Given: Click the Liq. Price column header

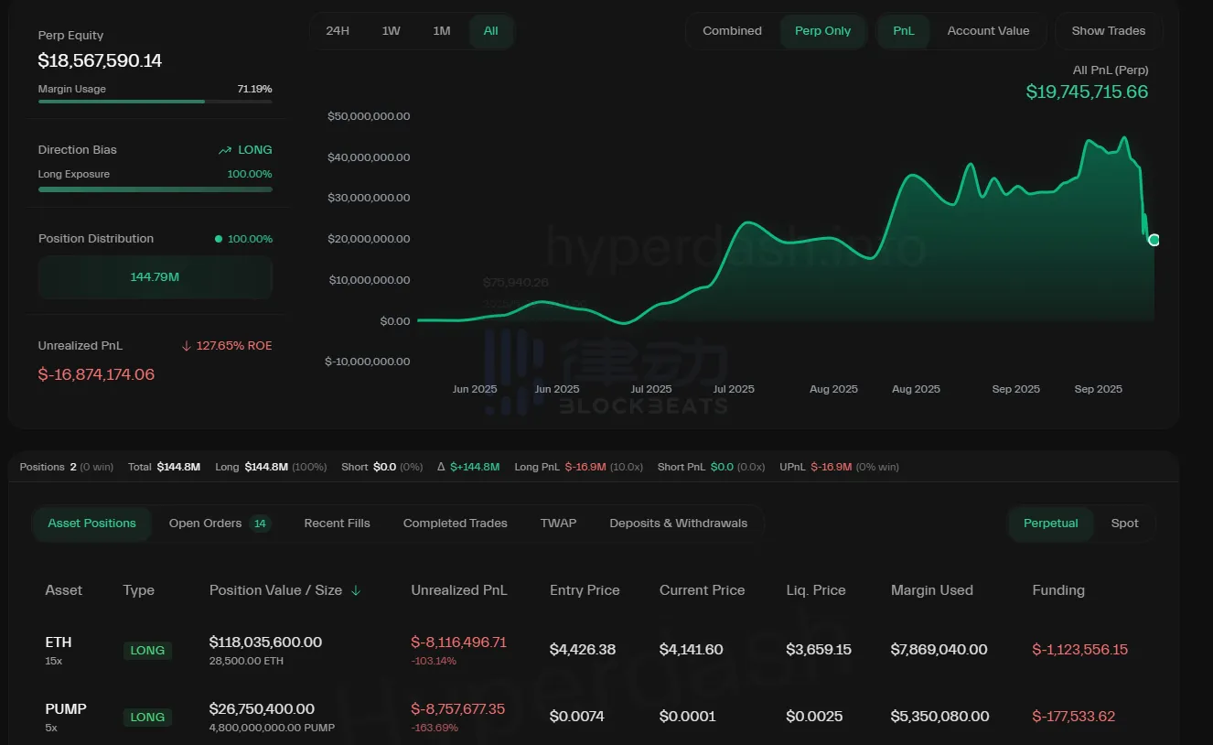Looking at the screenshot, I should click(x=816, y=590).
